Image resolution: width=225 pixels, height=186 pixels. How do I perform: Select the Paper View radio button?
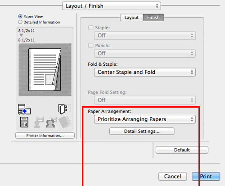coord(20,16)
